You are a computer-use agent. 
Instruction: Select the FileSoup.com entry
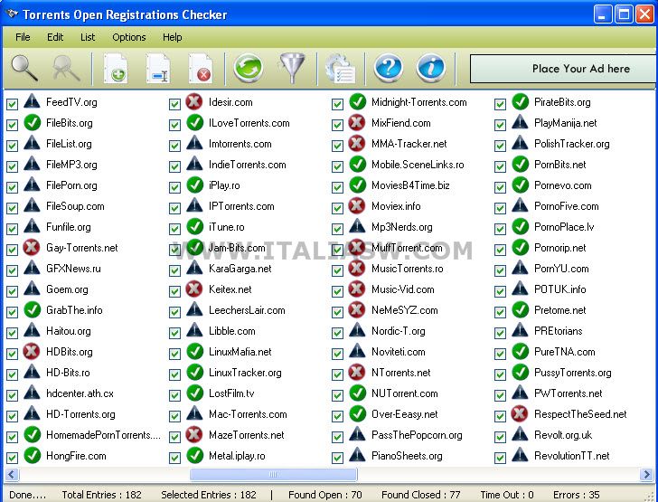pos(75,206)
